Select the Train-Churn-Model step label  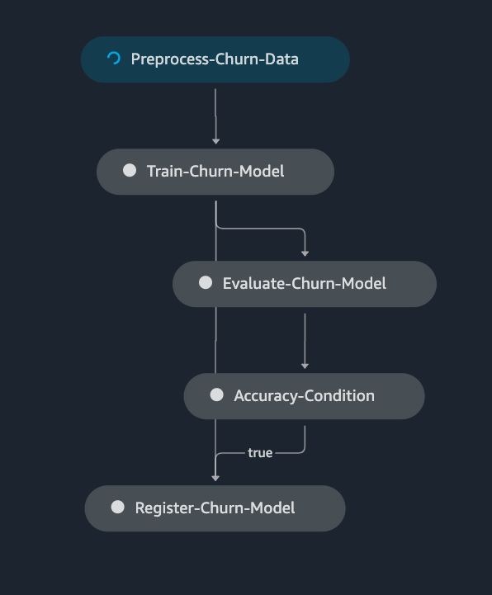tap(215, 171)
